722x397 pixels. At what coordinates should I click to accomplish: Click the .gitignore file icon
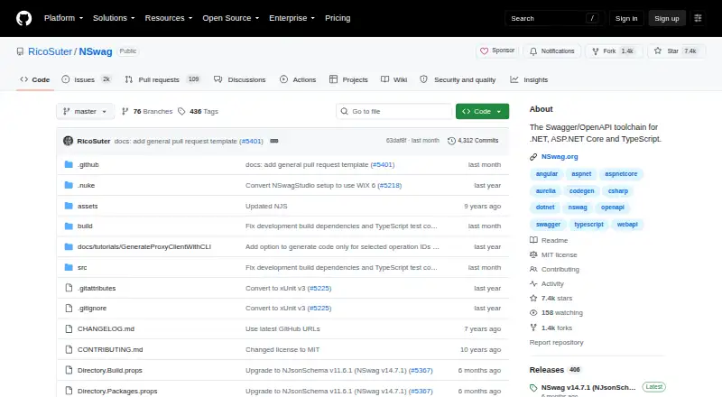coord(69,308)
